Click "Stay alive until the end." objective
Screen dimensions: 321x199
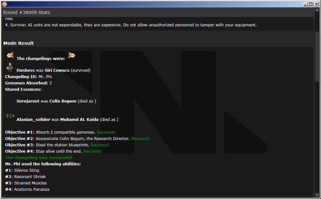pyautogui.click(x=59, y=151)
